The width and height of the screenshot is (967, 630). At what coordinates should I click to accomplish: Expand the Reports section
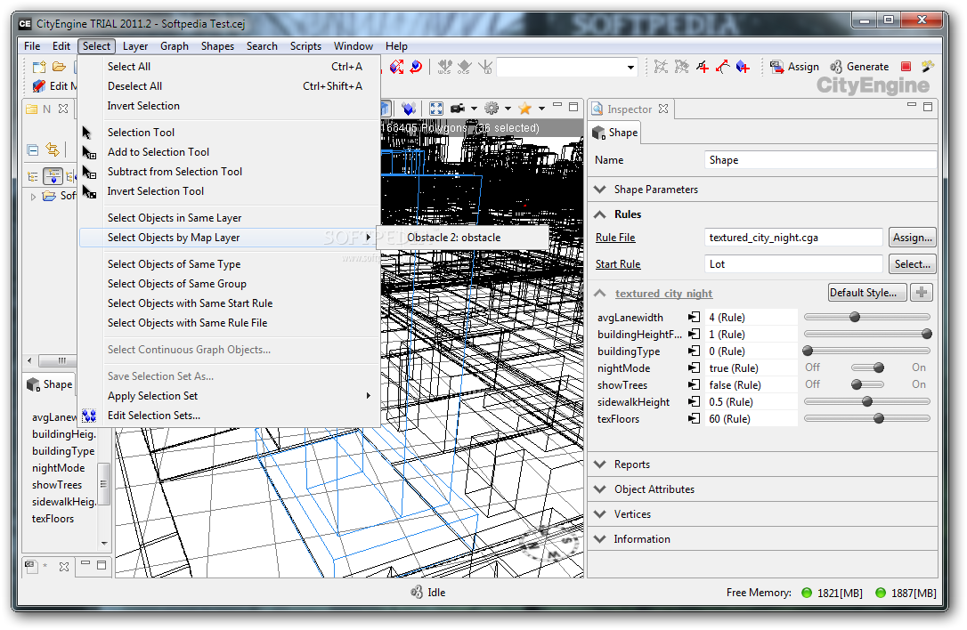tap(600, 464)
